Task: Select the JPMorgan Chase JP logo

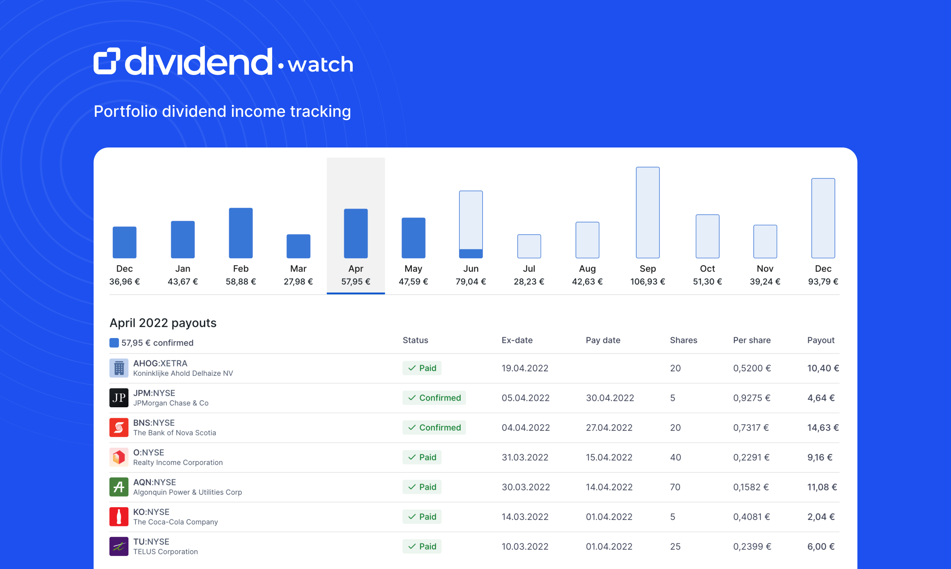Action: point(119,398)
